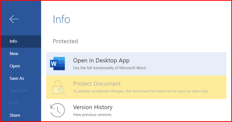
Task: Open Version History title
Action: point(93,107)
